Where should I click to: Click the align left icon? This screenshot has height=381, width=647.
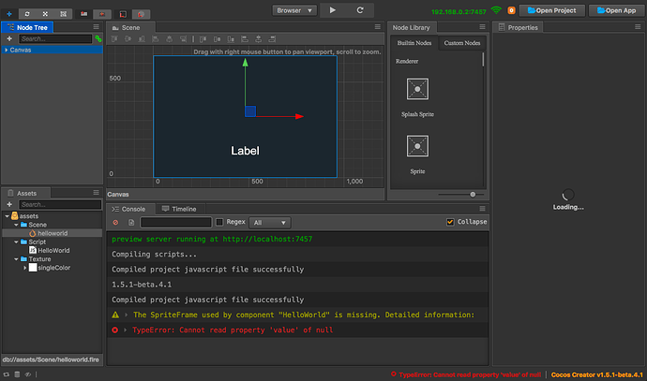point(156,39)
